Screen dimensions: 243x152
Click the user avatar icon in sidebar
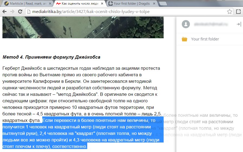pyautogui.click(x=186, y=24)
